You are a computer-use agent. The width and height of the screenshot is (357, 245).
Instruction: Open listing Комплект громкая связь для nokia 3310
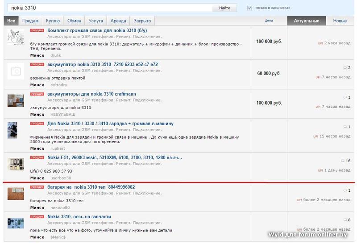[97, 30]
